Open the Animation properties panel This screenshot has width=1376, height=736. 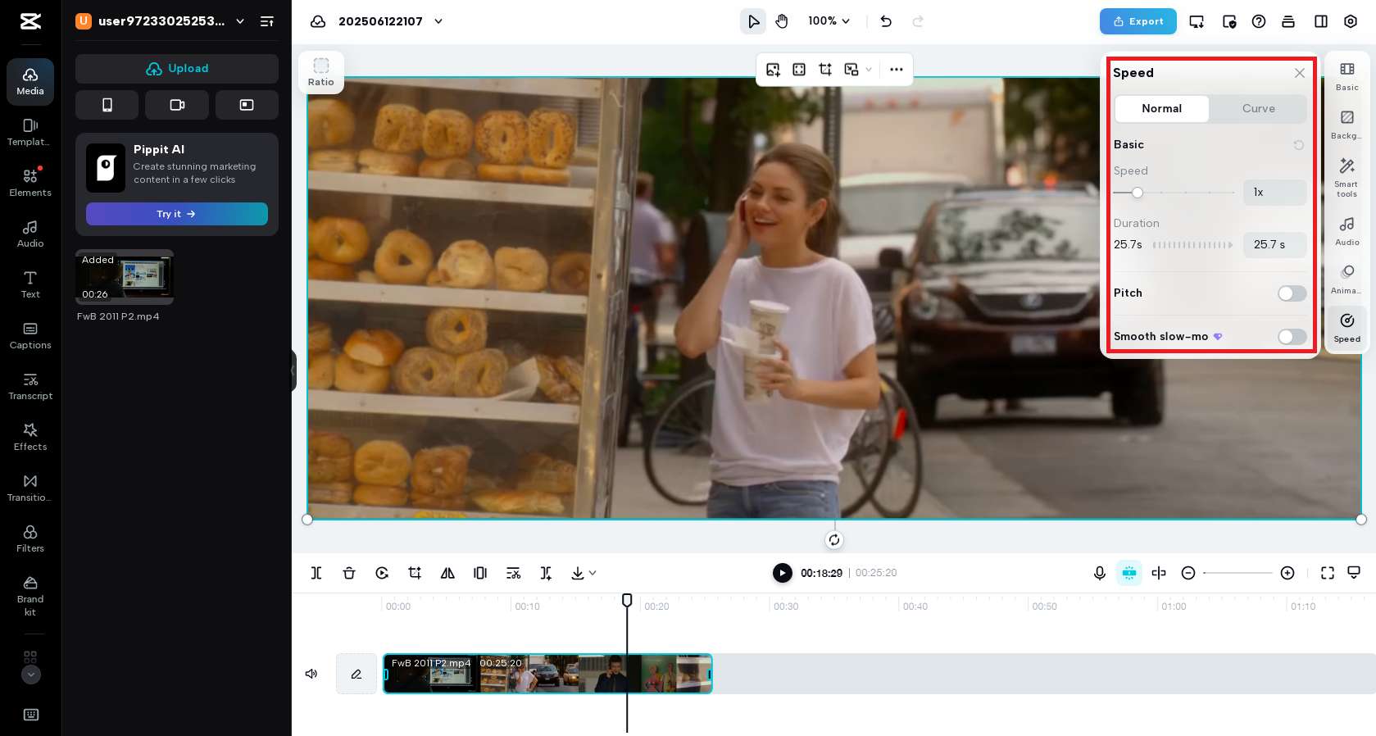click(x=1346, y=279)
